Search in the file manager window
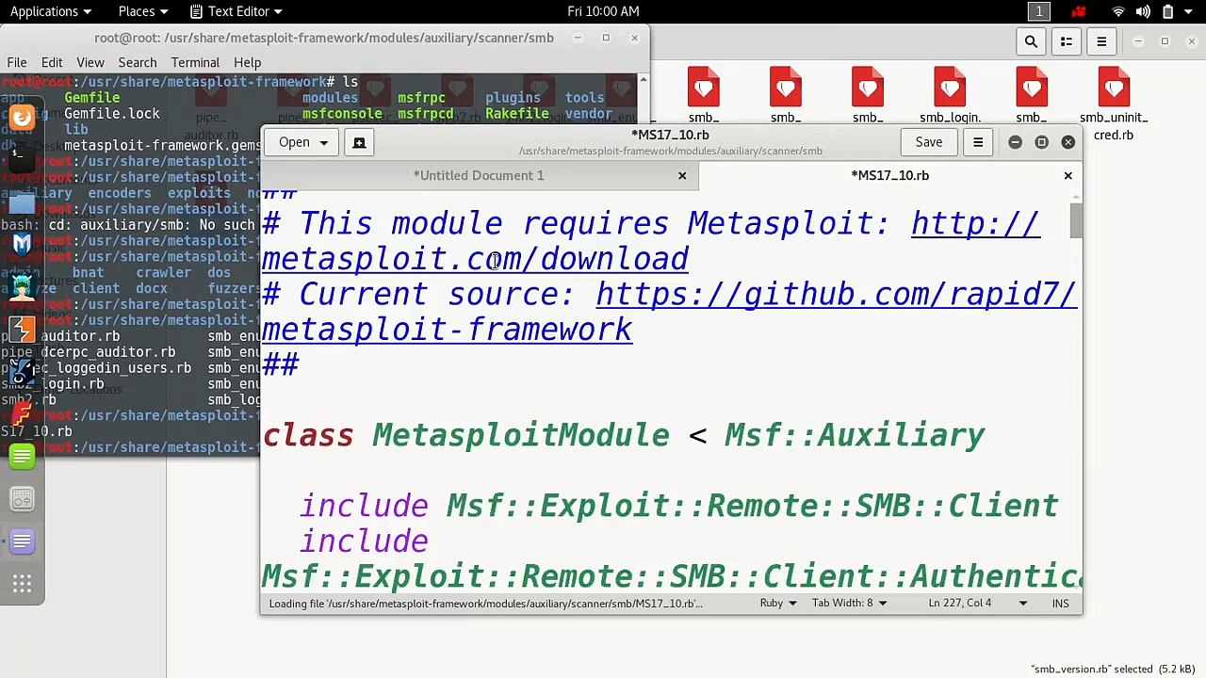1206x678 pixels. click(x=1031, y=41)
